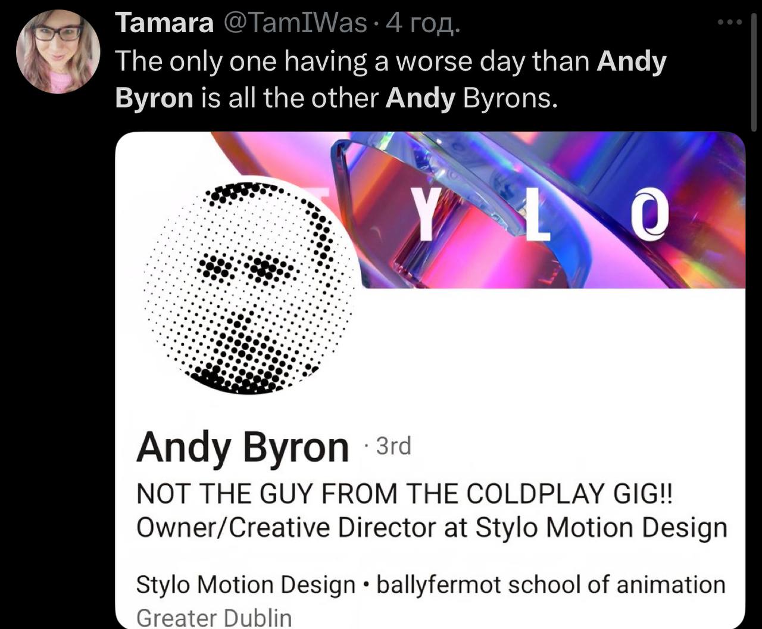Screen dimensions: 762x629
Task: Click the swirl O logo in the banner
Action: click(x=650, y=213)
